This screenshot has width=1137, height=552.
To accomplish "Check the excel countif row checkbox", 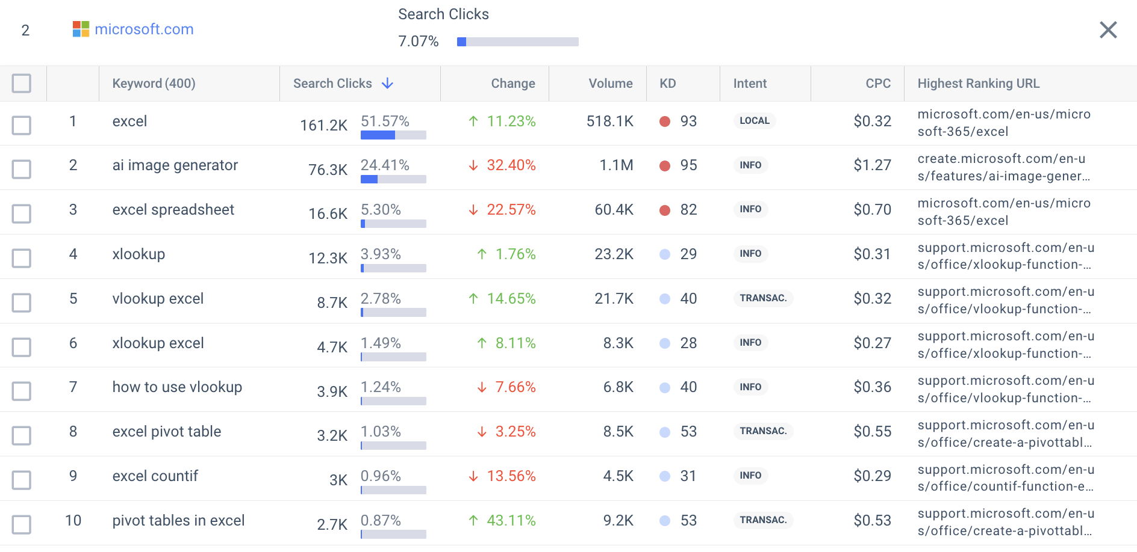I will tap(22, 480).
